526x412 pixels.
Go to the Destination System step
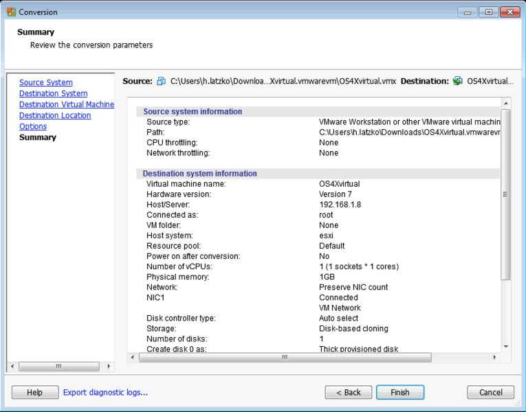pos(53,93)
